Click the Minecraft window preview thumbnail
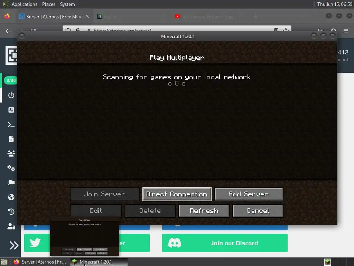354x266 pixels. tap(85, 236)
